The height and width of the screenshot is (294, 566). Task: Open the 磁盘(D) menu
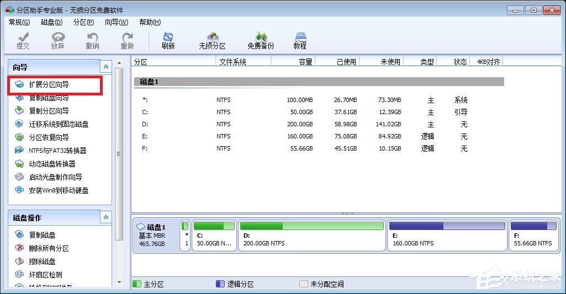51,23
